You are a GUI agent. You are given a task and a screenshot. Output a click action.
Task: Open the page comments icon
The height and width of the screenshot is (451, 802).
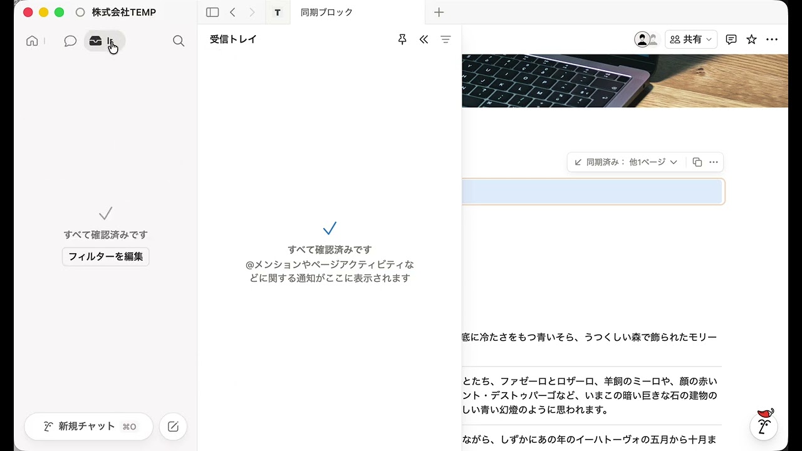click(731, 39)
